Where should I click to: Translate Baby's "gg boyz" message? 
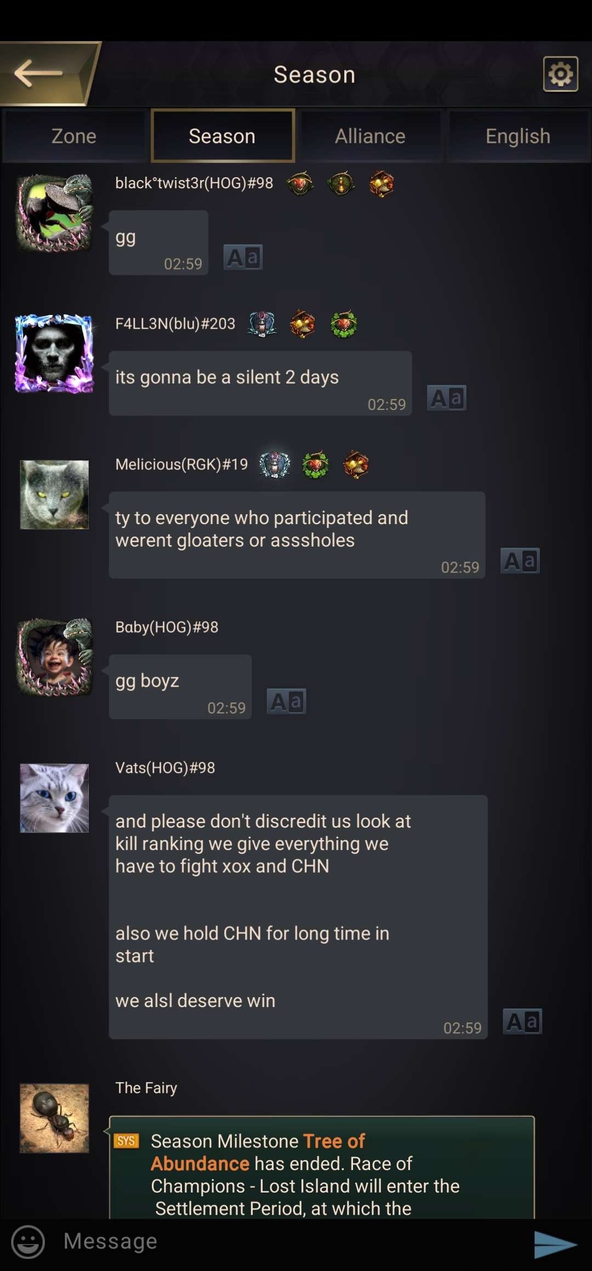pos(286,701)
